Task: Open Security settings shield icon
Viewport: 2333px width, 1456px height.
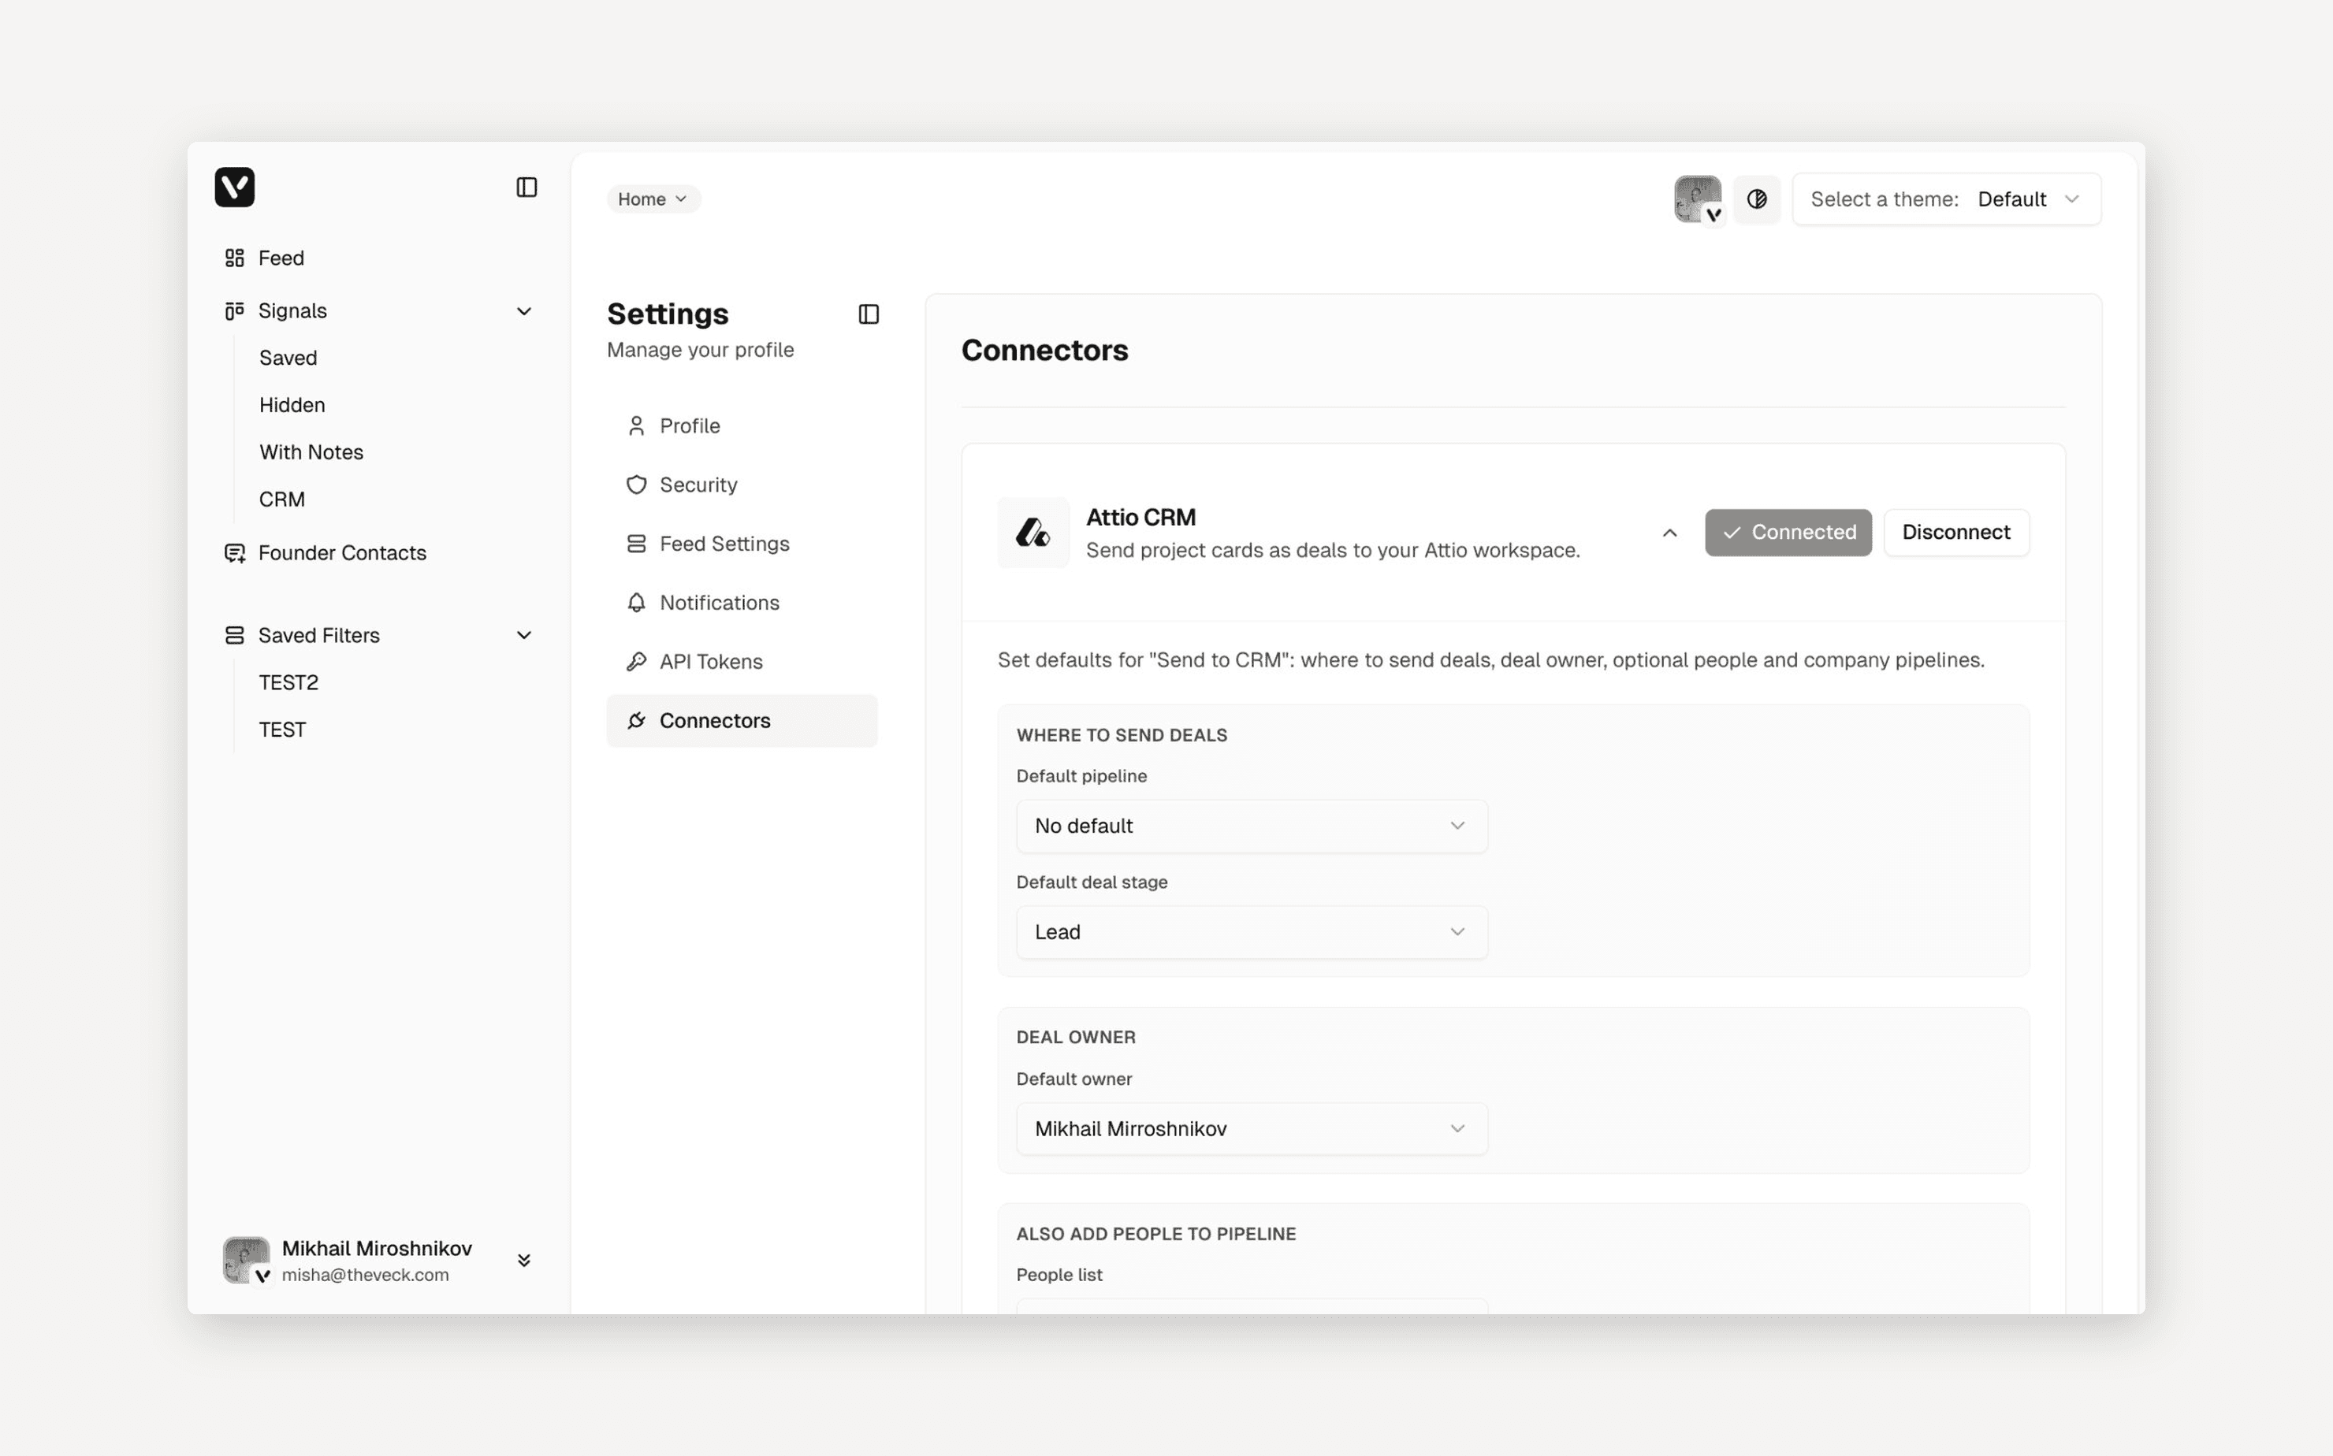Action: [637, 485]
